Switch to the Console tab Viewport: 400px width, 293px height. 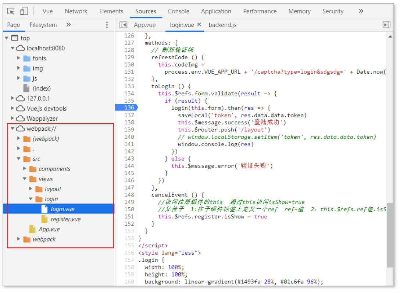click(x=179, y=11)
